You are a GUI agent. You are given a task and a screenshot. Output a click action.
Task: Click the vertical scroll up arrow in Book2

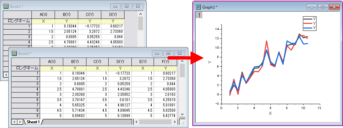pos(140,14)
